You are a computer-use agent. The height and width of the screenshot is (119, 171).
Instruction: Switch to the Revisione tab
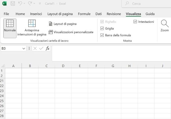[x=114, y=14]
